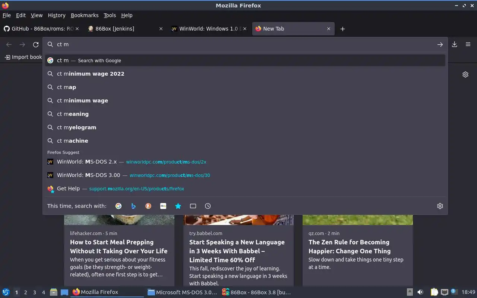Image resolution: width=477 pixels, height=298 pixels.
Task: Open the Edit menu
Action: coord(21,15)
